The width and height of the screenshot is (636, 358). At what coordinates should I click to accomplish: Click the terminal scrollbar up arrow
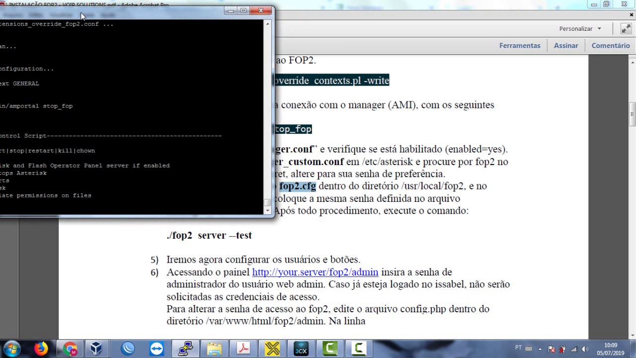click(268, 23)
